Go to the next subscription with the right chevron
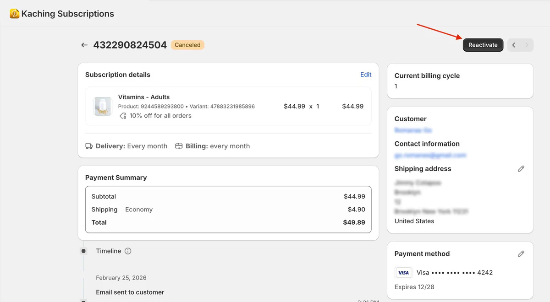 527,45
